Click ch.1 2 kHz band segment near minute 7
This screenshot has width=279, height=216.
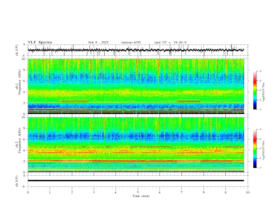pos(189,101)
